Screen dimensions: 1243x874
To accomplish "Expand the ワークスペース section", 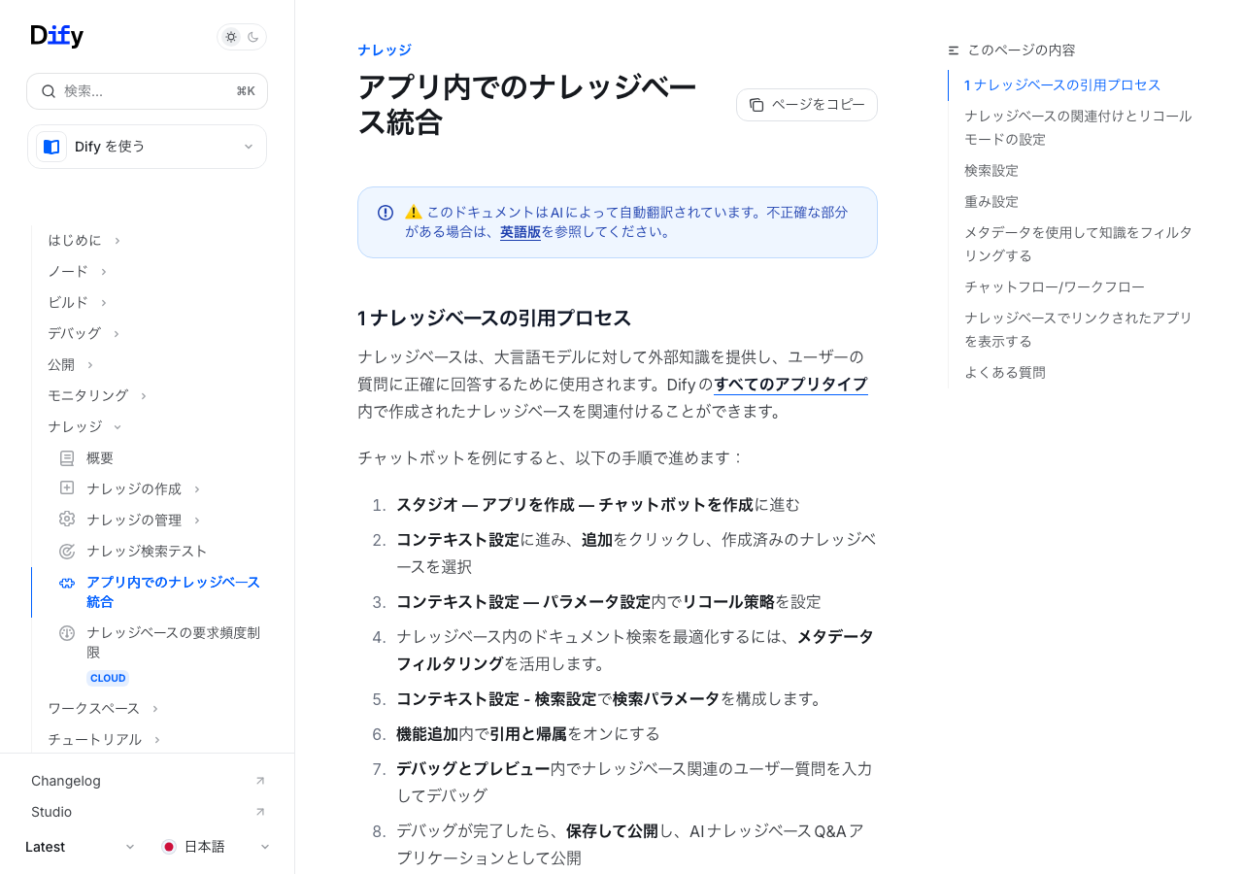I will pos(155,709).
